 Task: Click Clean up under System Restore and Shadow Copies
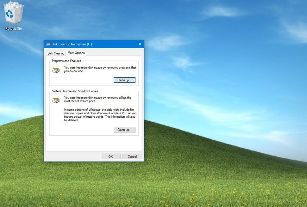[124, 129]
